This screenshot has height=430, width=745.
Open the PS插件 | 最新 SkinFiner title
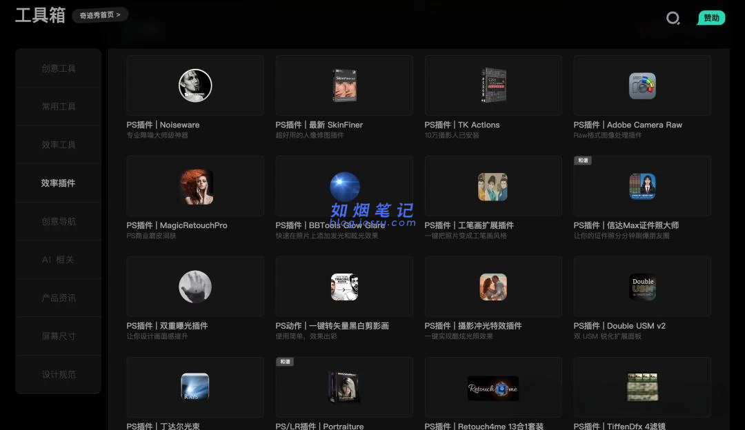click(319, 125)
